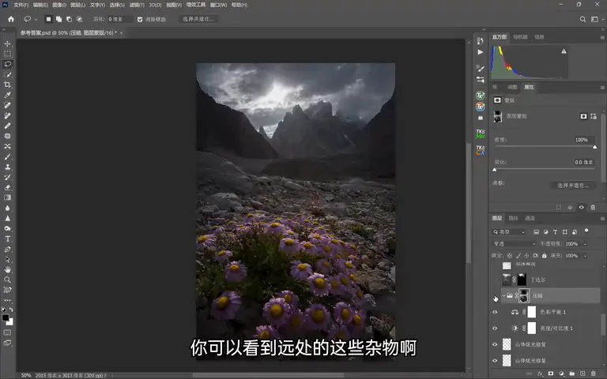Delete layer with trash icon
This screenshot has width=607, height=379.
[593, 374]
